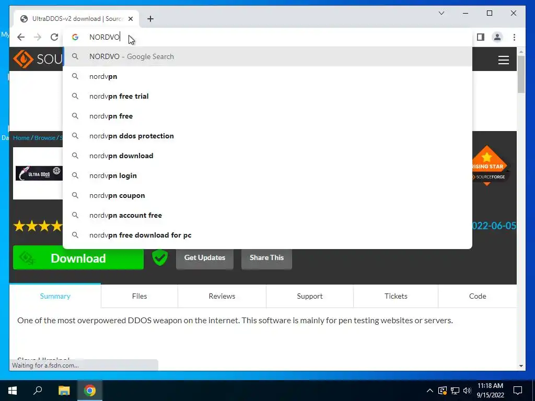Show hidden system tray icons
The width and height of the screenshot is (535, 401).
coord(429,391)
